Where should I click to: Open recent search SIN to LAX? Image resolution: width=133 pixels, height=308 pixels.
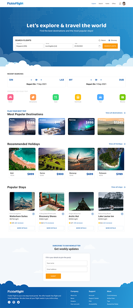pyautogui.click(x=36, y=82)
